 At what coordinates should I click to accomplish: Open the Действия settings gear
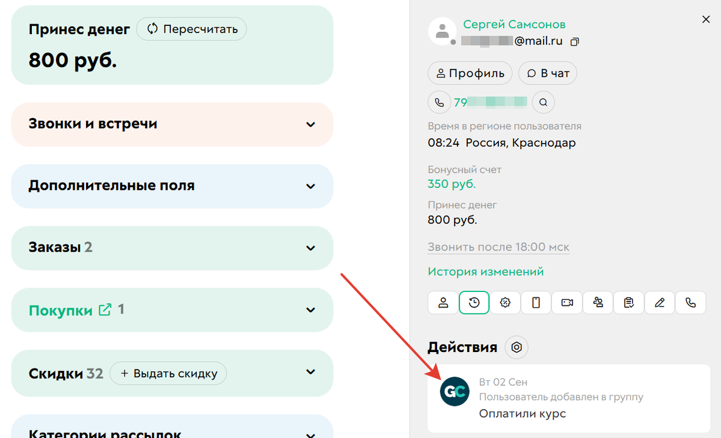point(516,347)
